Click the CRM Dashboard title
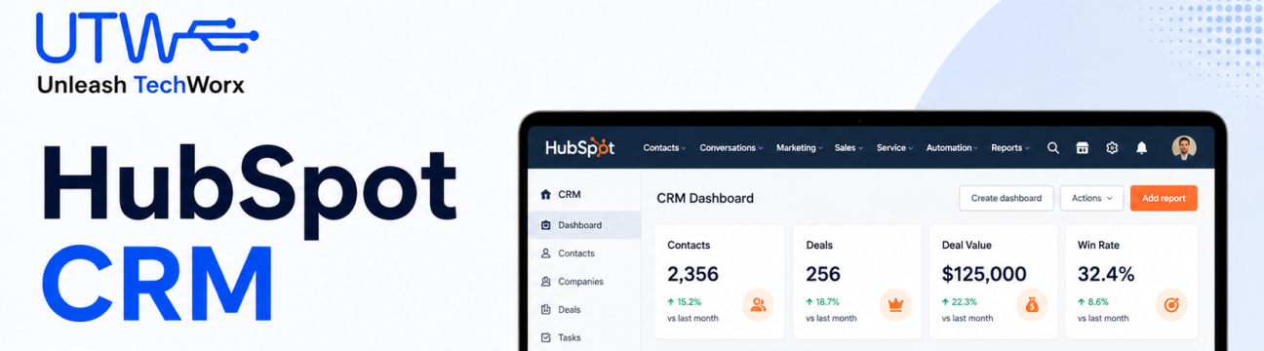This screenshot has height=351, width=1264. coord(705,198)
